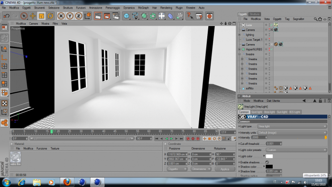Pick the black Shadow color swatch

click(269, 167)
